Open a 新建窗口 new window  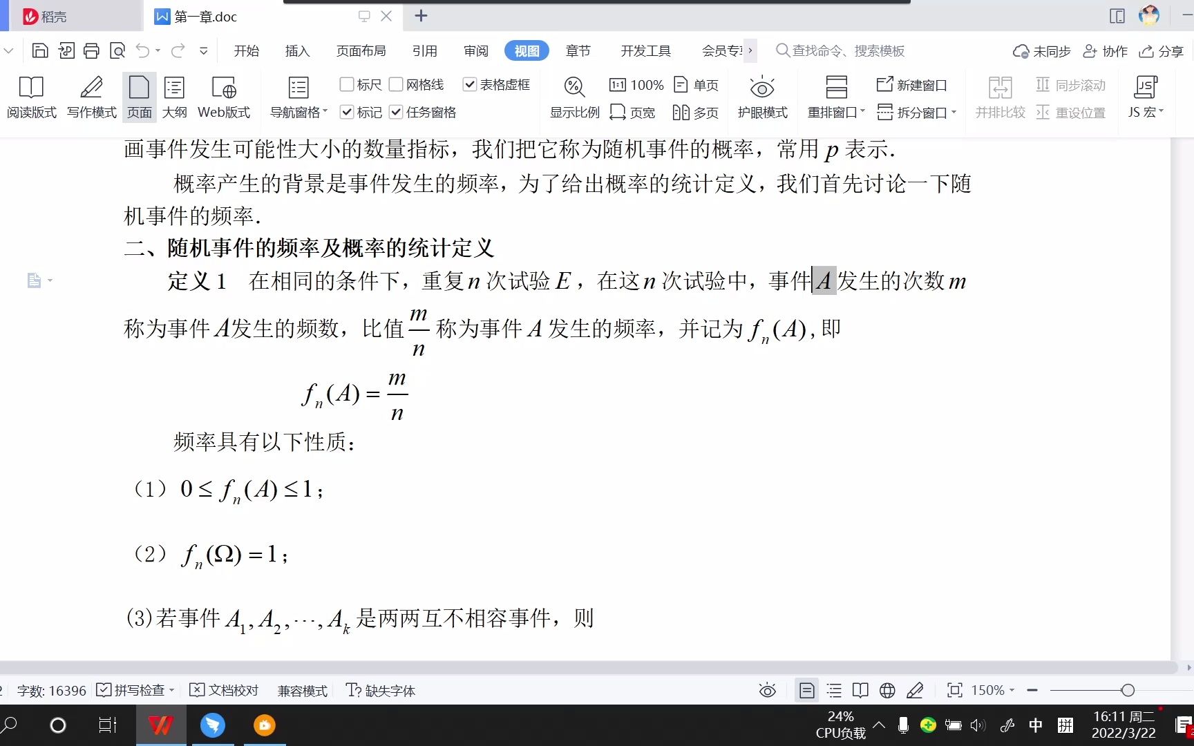(912, 84)
